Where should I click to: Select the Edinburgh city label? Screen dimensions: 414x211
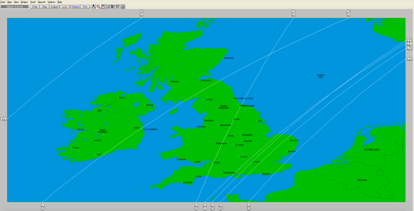206,80
